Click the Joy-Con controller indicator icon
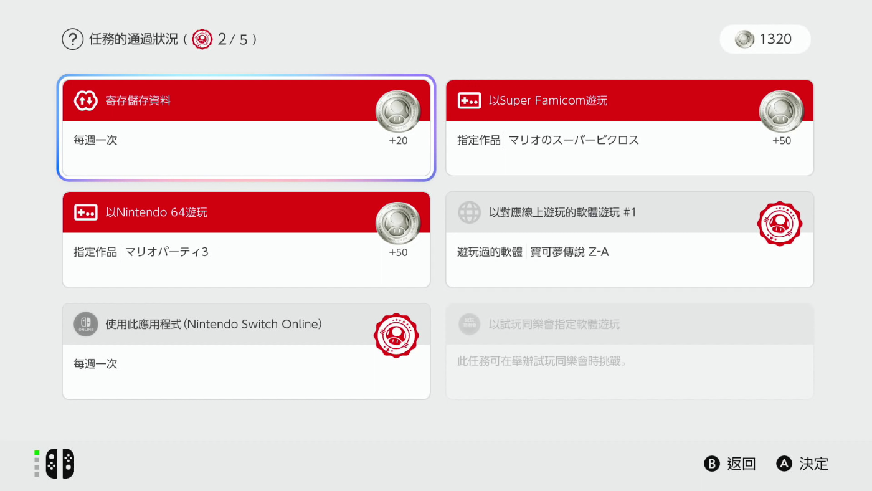Viewport: 872px width, 491px height. point(55,463)
